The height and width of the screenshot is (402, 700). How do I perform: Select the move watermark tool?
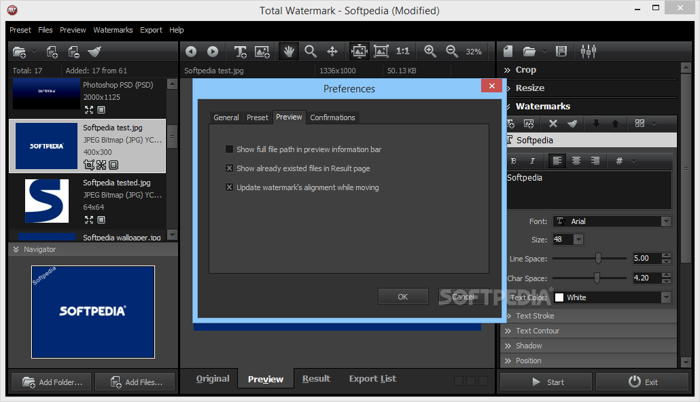point(332,52)
